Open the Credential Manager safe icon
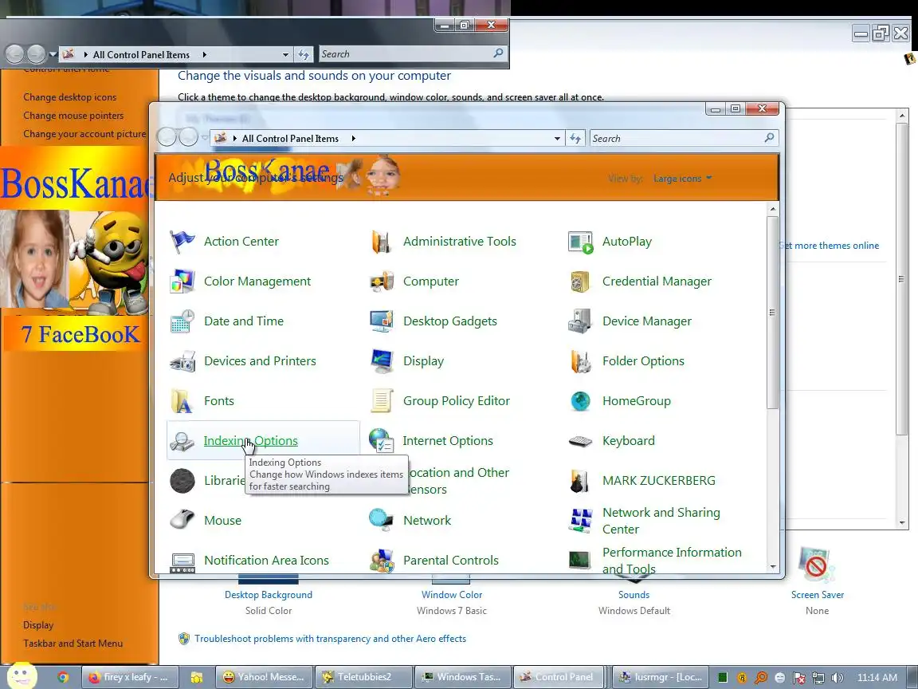Image resolution: width=918 pixels, height=689 pixels. pyautogui.click(x=580, y=282)
